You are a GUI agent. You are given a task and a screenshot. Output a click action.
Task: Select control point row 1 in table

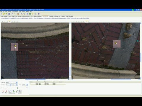click(x=48, y=85)
